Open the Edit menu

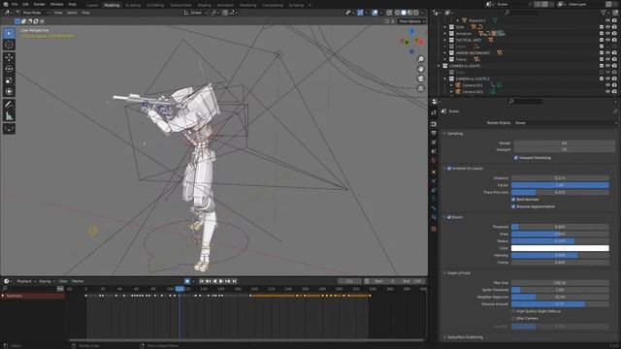(x=25, y=4)
